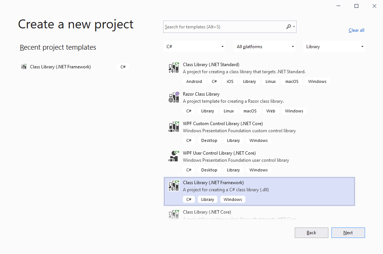Click the Class Library (.NET Standard) template icon
383x254 pixels.
tap(174, 68)
